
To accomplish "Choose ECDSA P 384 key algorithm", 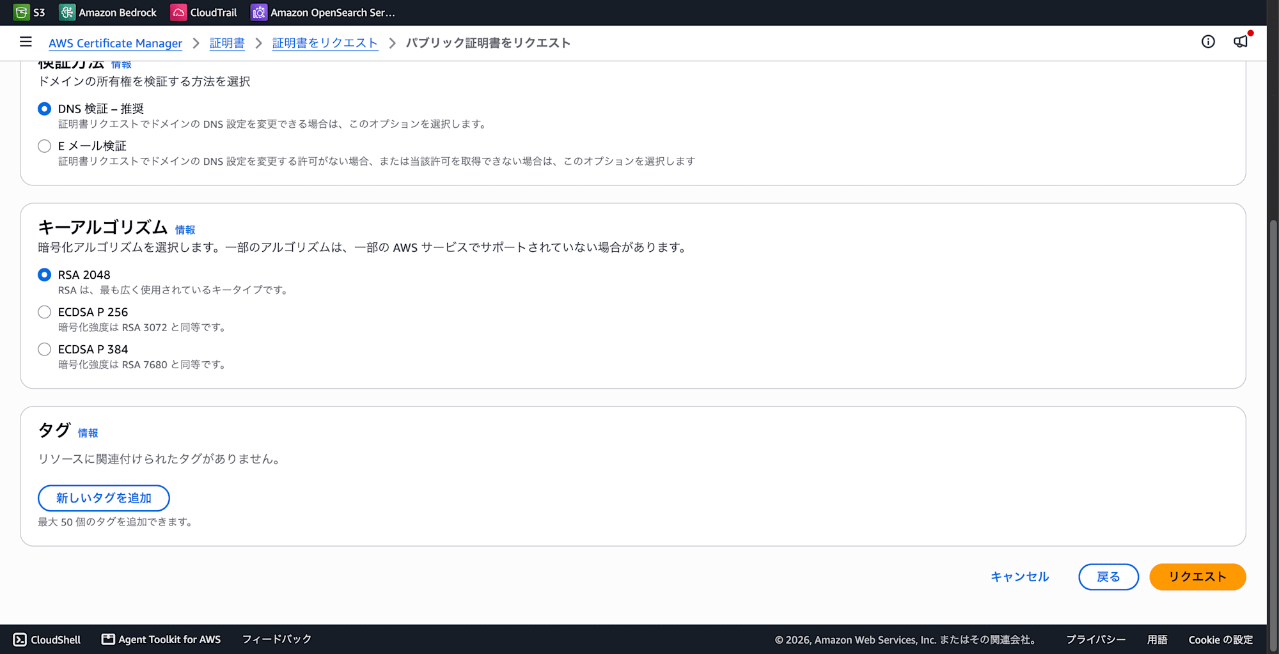I will 44,349.
